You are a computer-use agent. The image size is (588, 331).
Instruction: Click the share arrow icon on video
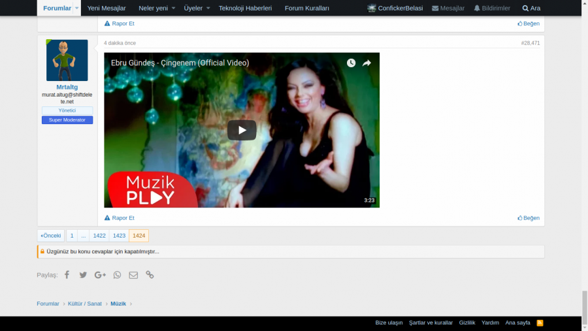point(367,63)
